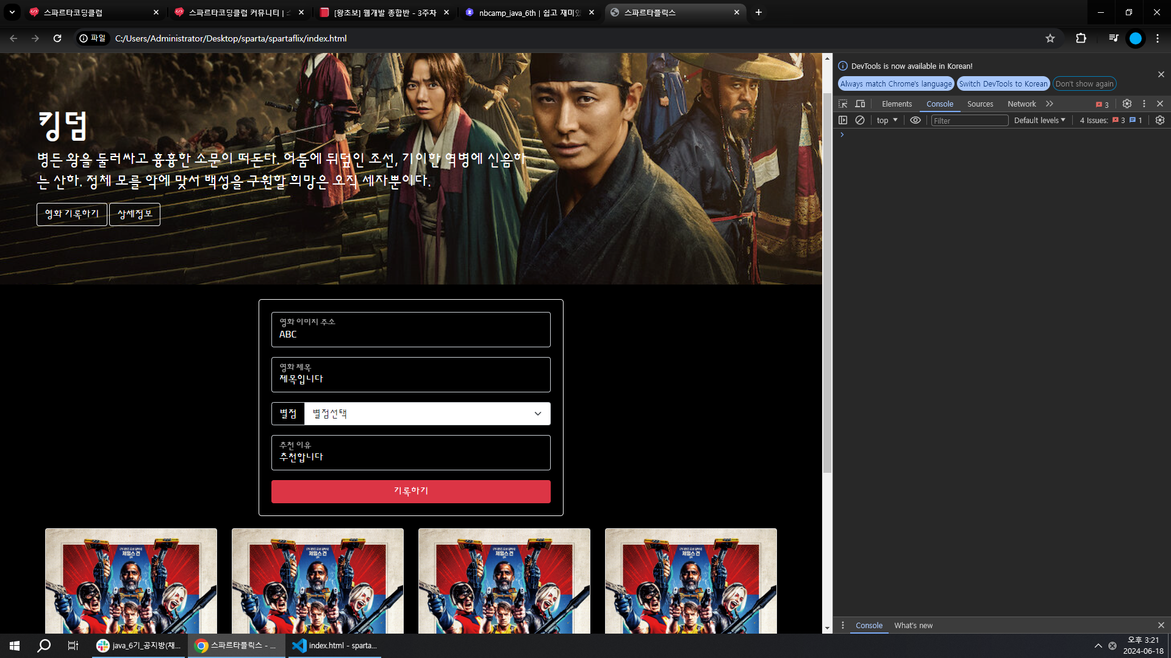Toggle the device toolbar icon

(860, 104)
